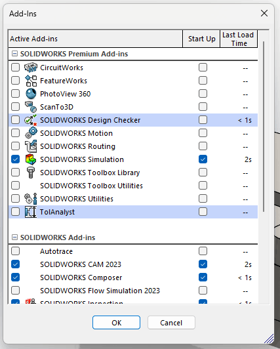Tick ScanTo3D Start Up checkbox

tap(203, 107)
